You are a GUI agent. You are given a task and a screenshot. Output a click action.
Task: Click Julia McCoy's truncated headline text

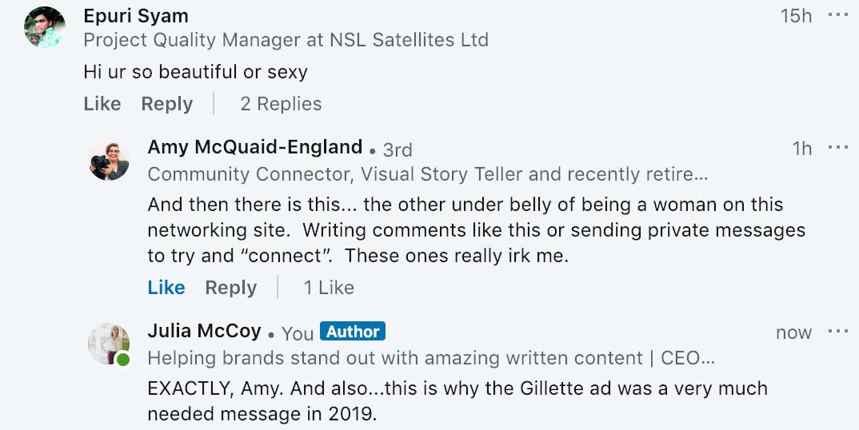(431, 358)
